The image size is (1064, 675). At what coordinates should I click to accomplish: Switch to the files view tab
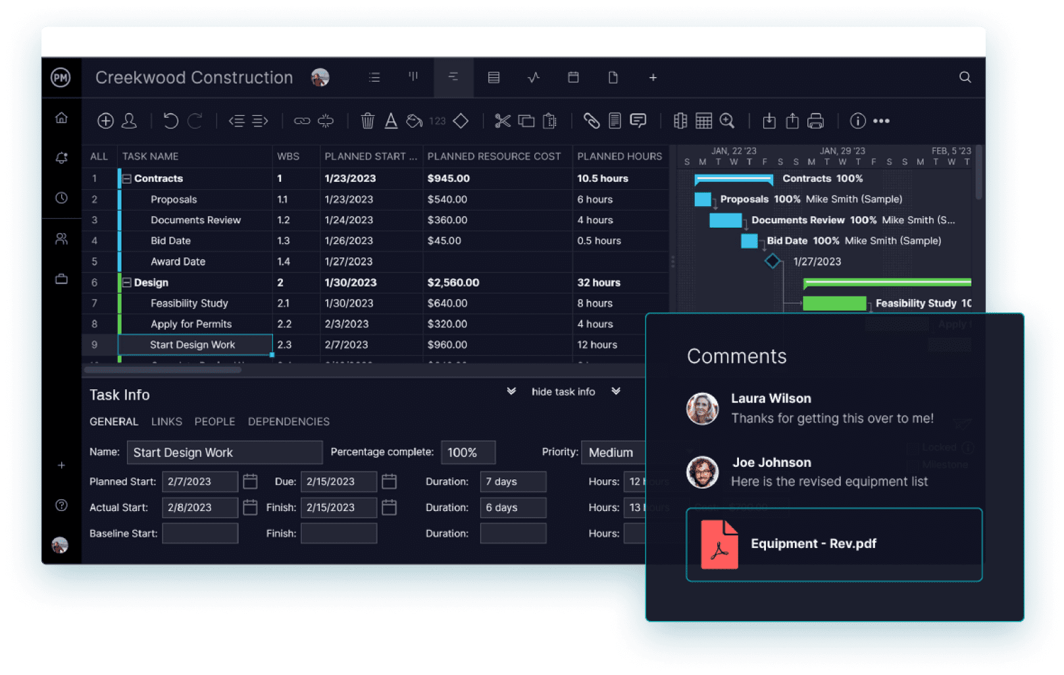coord(613,77)
